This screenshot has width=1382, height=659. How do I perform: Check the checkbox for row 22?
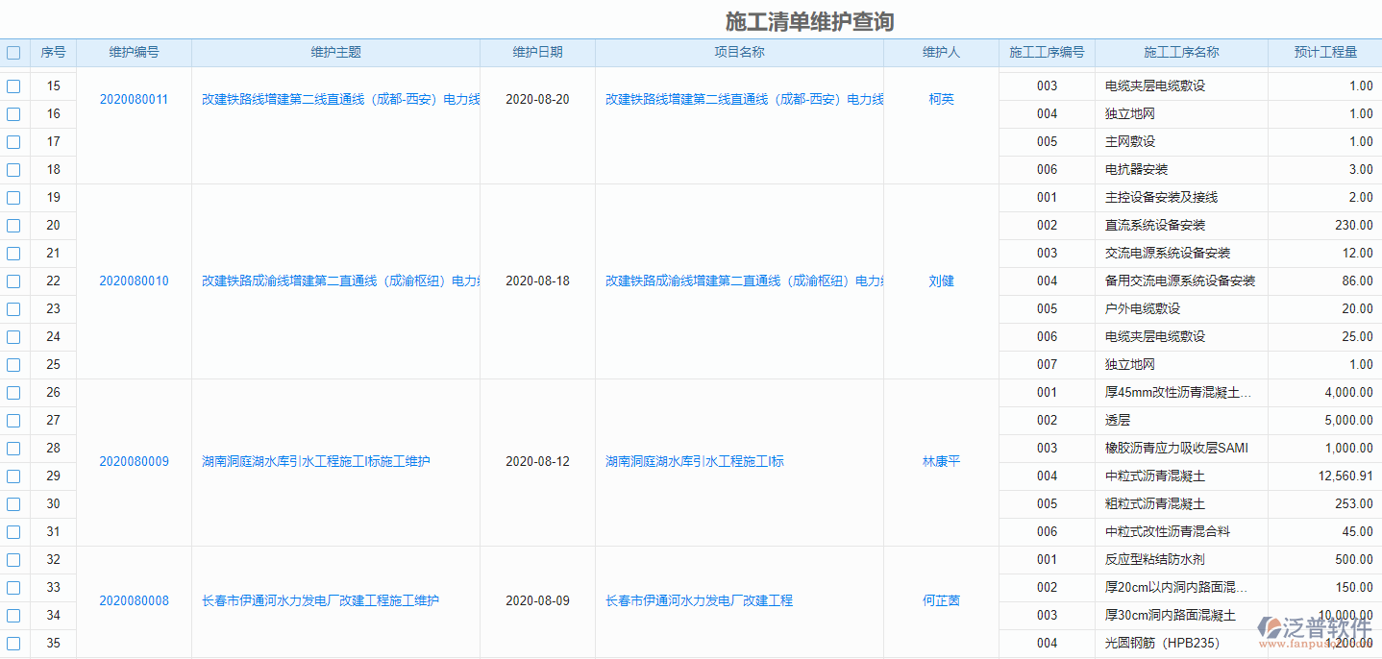pos(13,281)
